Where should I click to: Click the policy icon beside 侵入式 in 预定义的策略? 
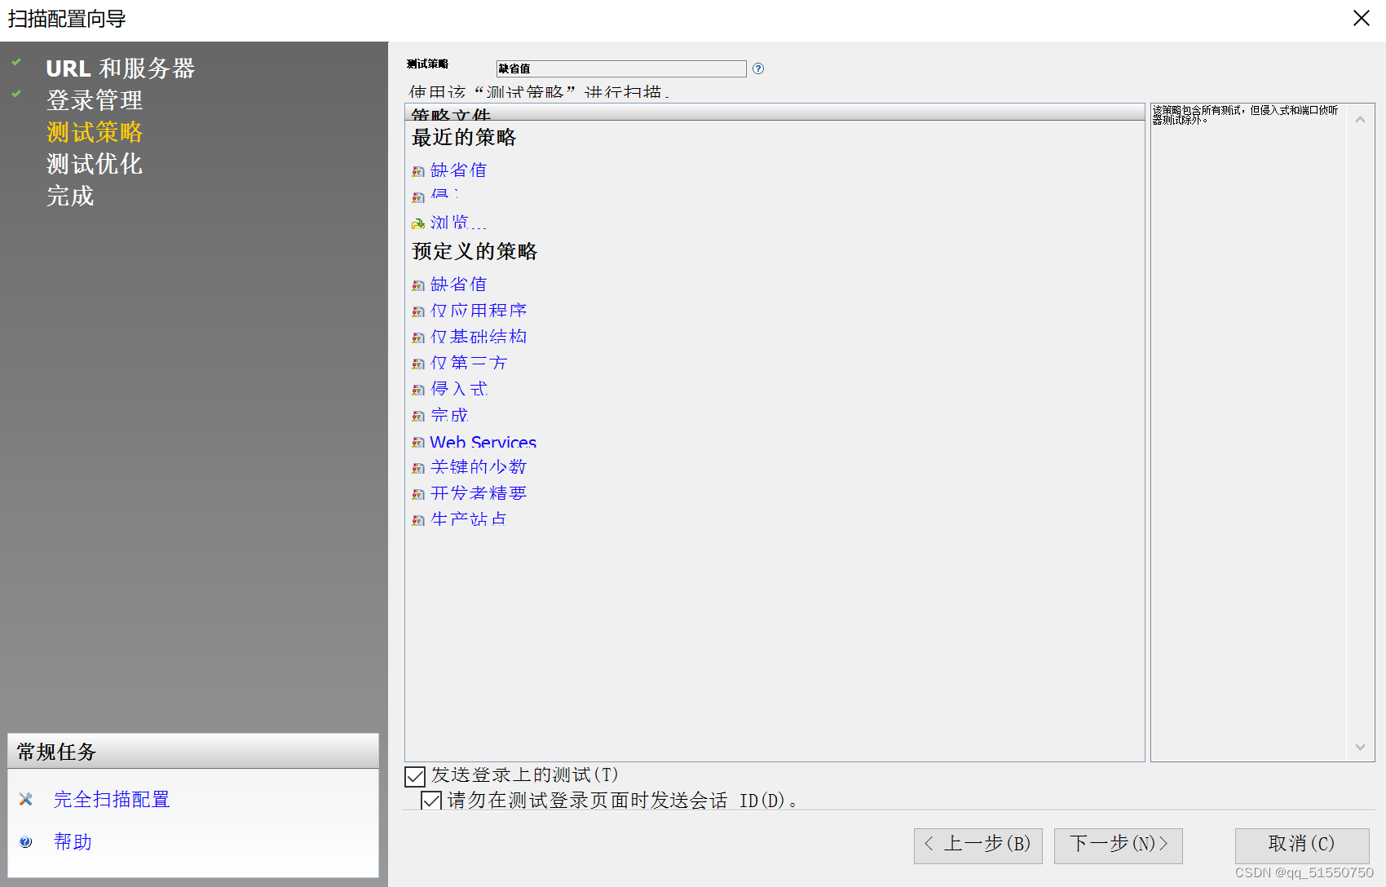(418, 390)
